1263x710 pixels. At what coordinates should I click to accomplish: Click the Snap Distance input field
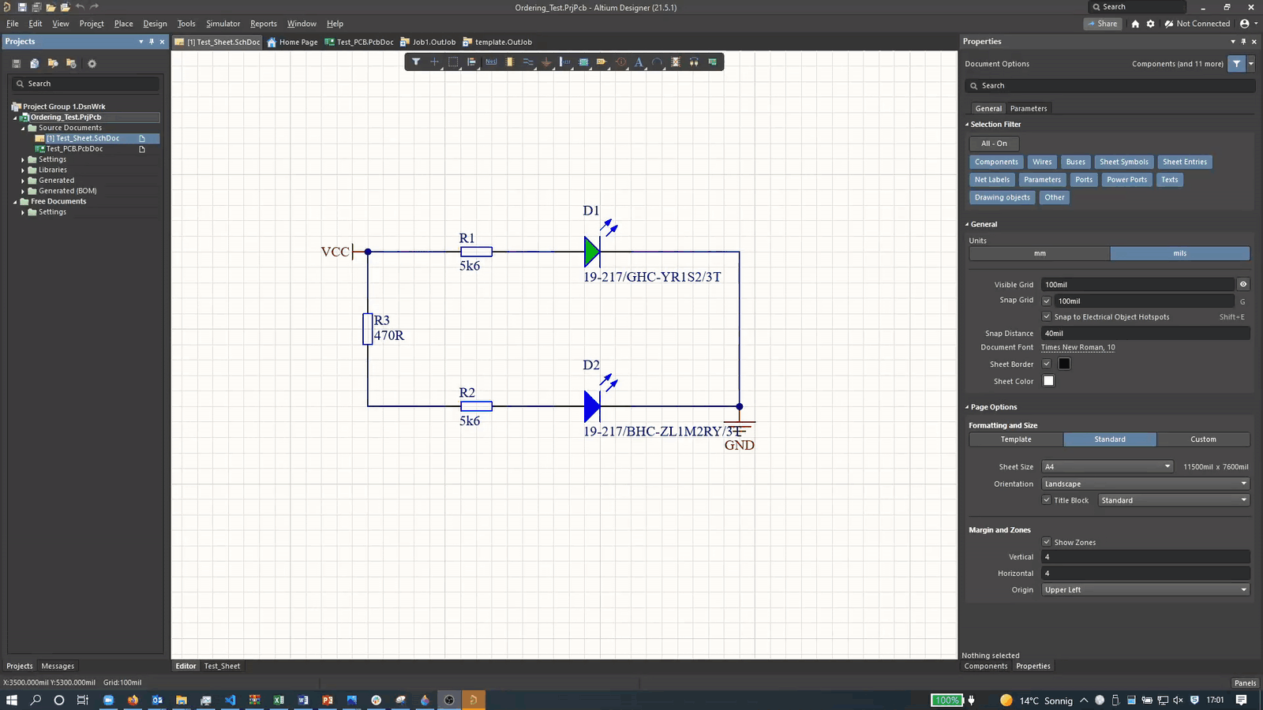click(x=1145, y=334)
